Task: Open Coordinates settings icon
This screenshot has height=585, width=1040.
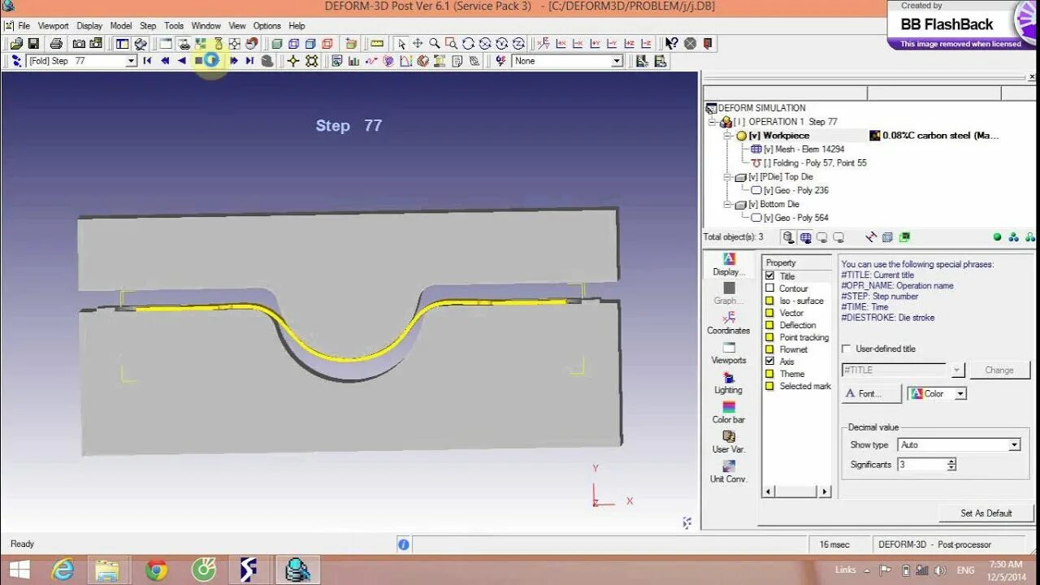Action: [x=729, y=323]
